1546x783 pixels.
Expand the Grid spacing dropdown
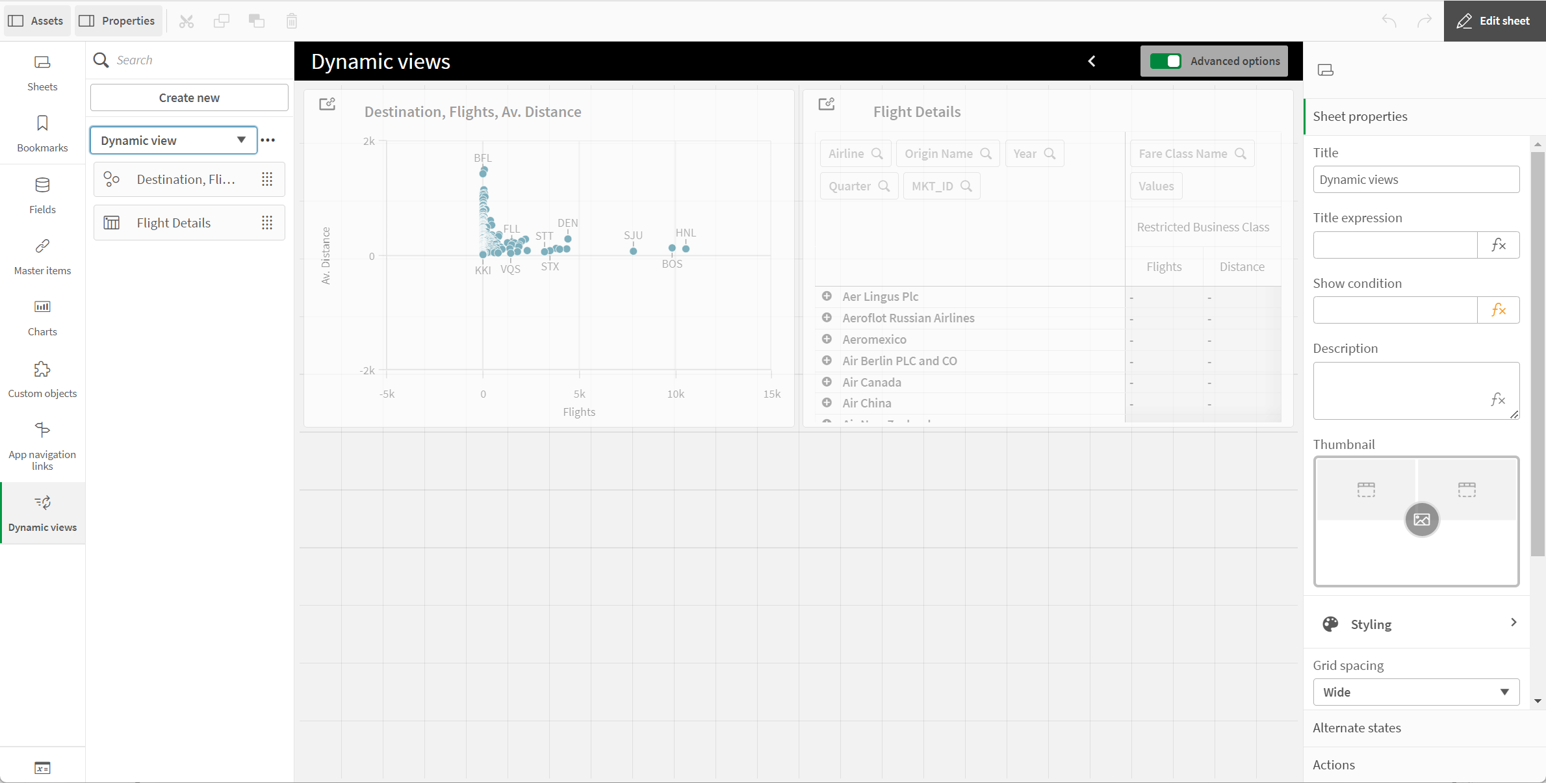(x=1413, y=691)
